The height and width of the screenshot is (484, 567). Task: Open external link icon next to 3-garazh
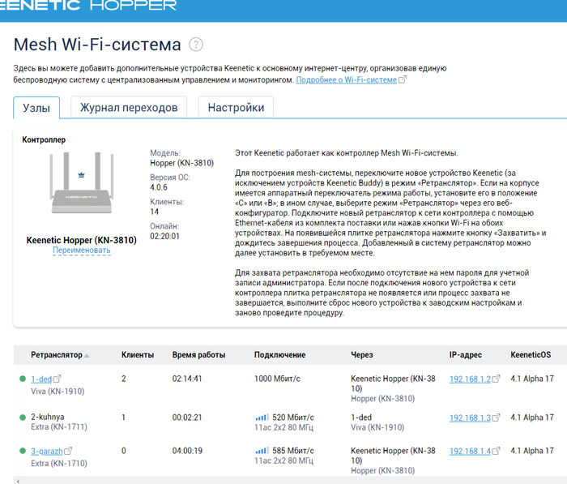coord(68,451)
